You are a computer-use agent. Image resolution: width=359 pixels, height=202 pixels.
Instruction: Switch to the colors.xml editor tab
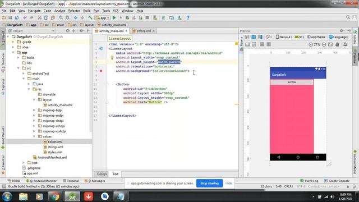tap(144, 31)
